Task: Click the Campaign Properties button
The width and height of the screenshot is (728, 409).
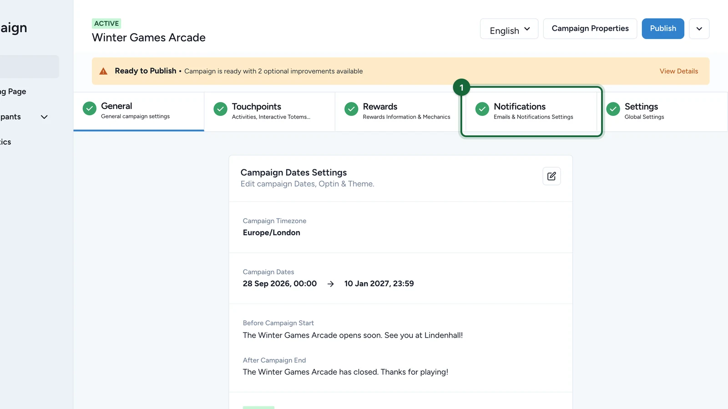Action: 590,29
